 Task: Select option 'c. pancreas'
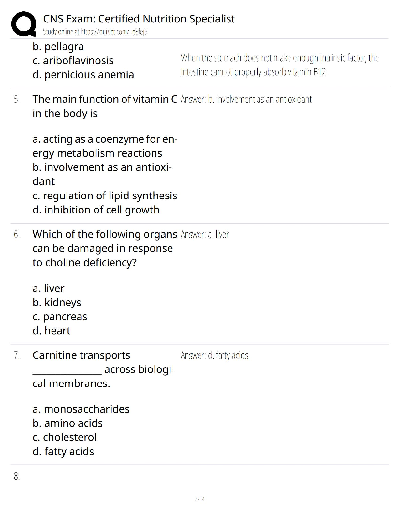pyautogui.click(x=60, y=317)
